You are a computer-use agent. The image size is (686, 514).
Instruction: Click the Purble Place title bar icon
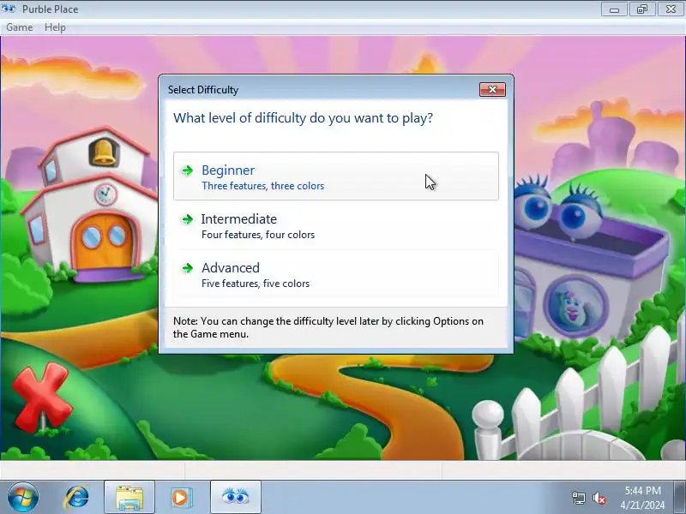(x=9, y=9)
